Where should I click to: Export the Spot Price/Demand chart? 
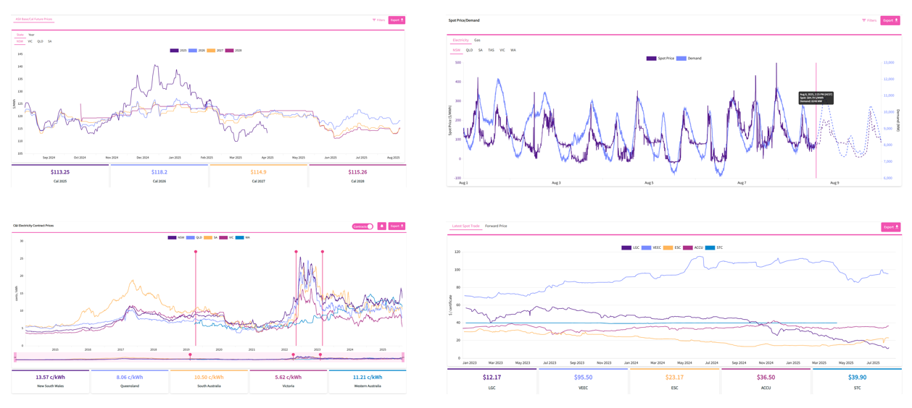tap(890, 20)
